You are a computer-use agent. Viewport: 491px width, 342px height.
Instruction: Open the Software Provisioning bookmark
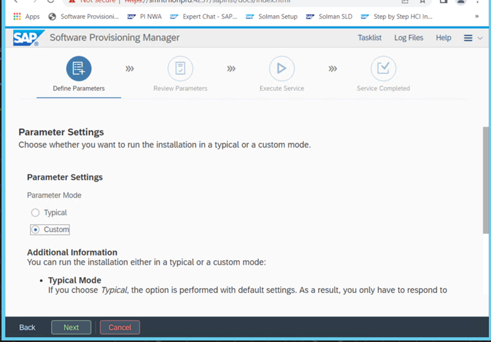click(x=84, y=16)
